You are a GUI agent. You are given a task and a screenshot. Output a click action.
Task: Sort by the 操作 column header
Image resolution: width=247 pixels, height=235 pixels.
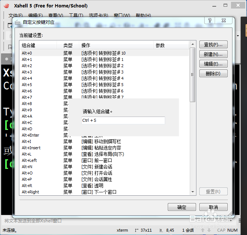116,45
